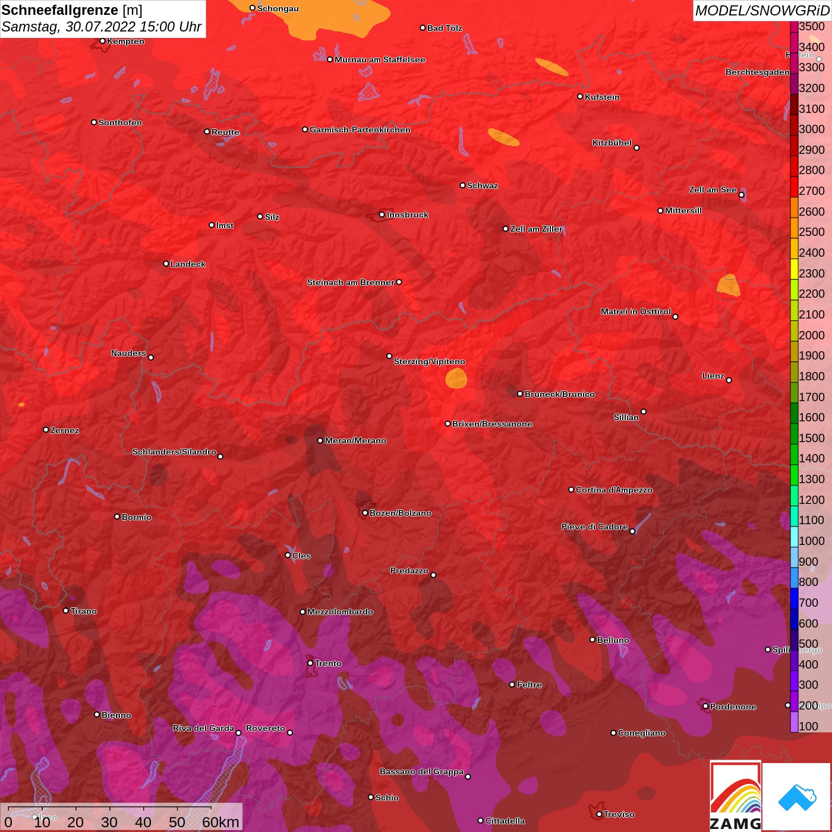Click the date text Samstag, 30.07.2022 15:00 Uhr
This screenshot has width=832, height=832.
(102, 27)
